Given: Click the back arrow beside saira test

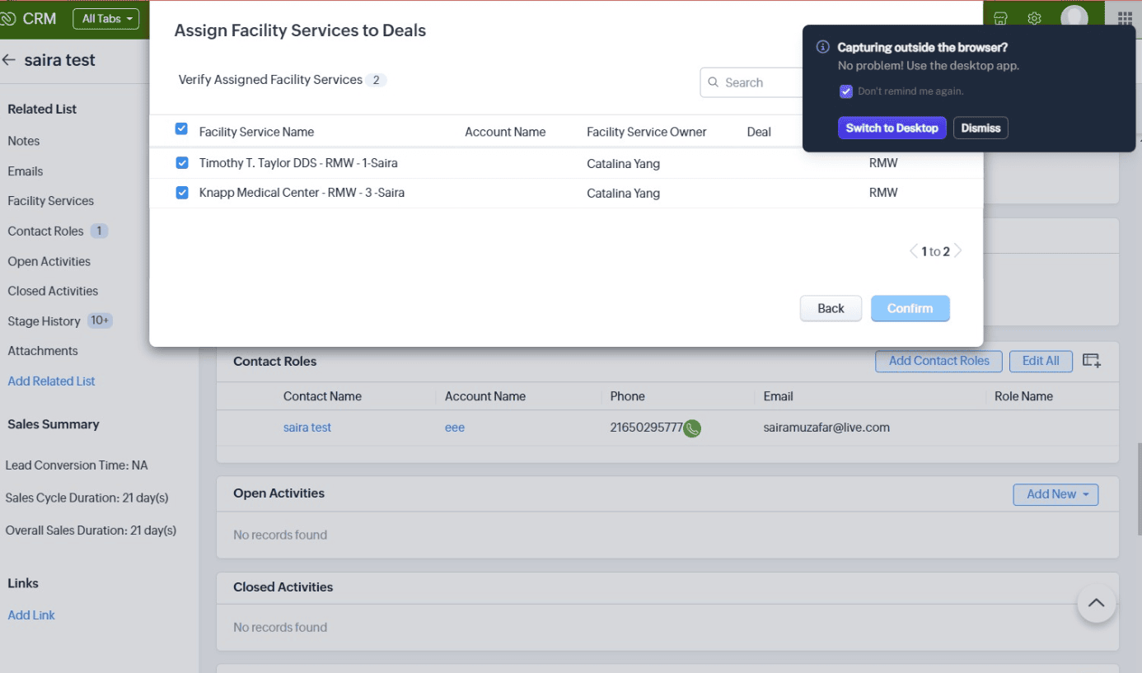Looking at the screenshot, I should pos(10,60).
